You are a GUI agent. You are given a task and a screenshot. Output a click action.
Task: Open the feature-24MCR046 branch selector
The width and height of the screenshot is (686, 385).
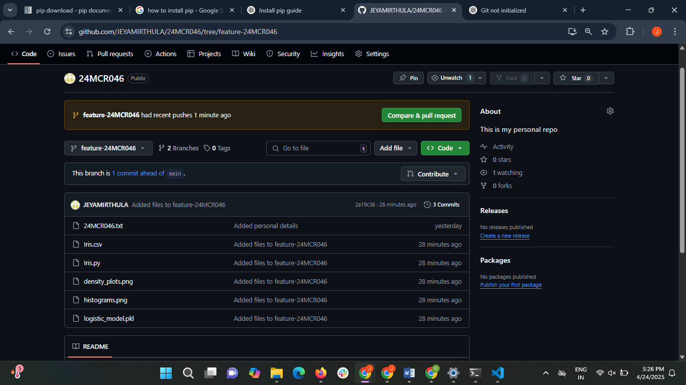pyautogui.click(x=108, y=148)
